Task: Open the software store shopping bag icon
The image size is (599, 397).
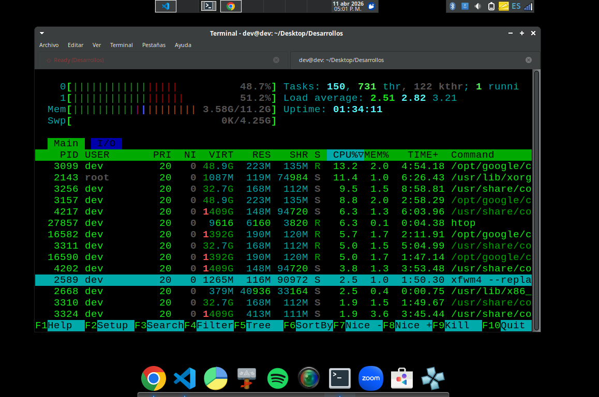Action: (x=402, y=378)
